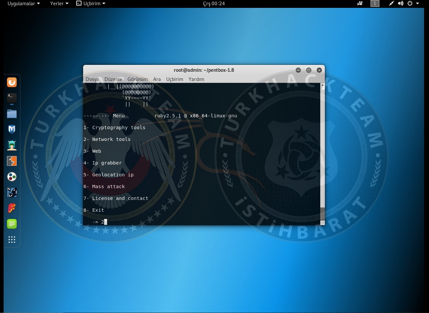Click the screen recorder icon in the top bar
The height and width of the screenshot is (313, 429).
(x=360, y=4)
